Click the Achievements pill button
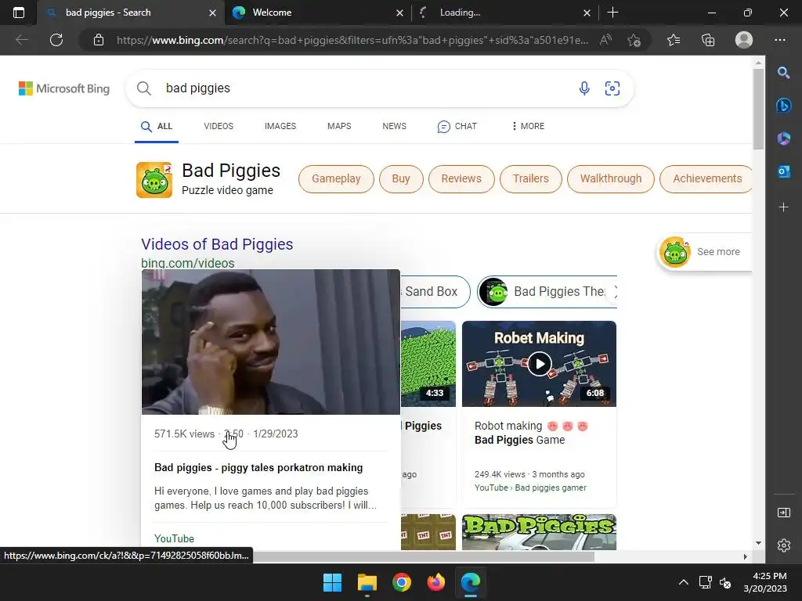 pos(706,179)
